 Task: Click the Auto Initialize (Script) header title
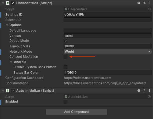(x=35, y=91)
